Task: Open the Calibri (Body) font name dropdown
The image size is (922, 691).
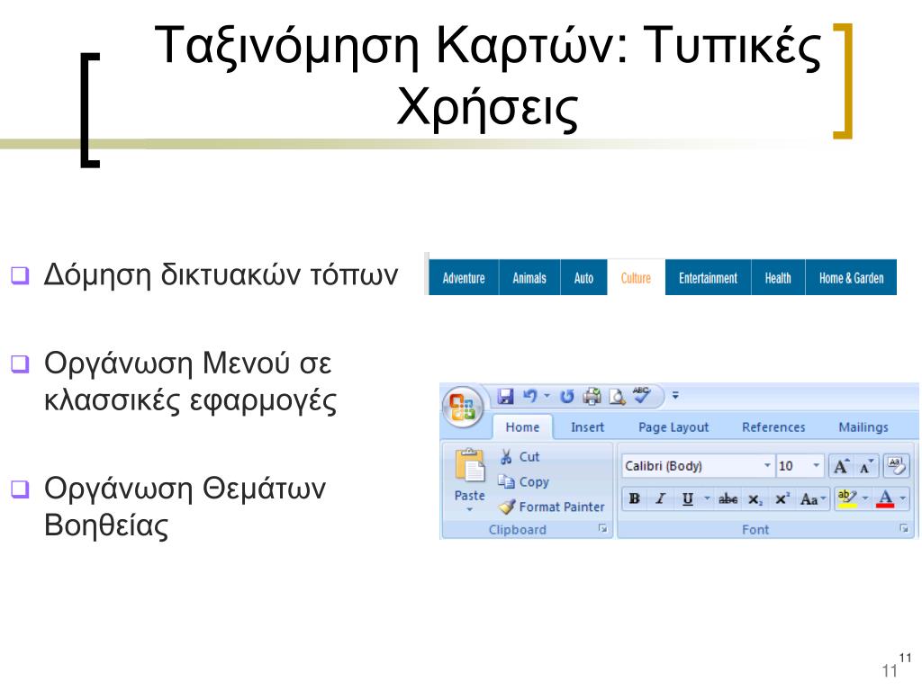Action: (x=767, y=465)
